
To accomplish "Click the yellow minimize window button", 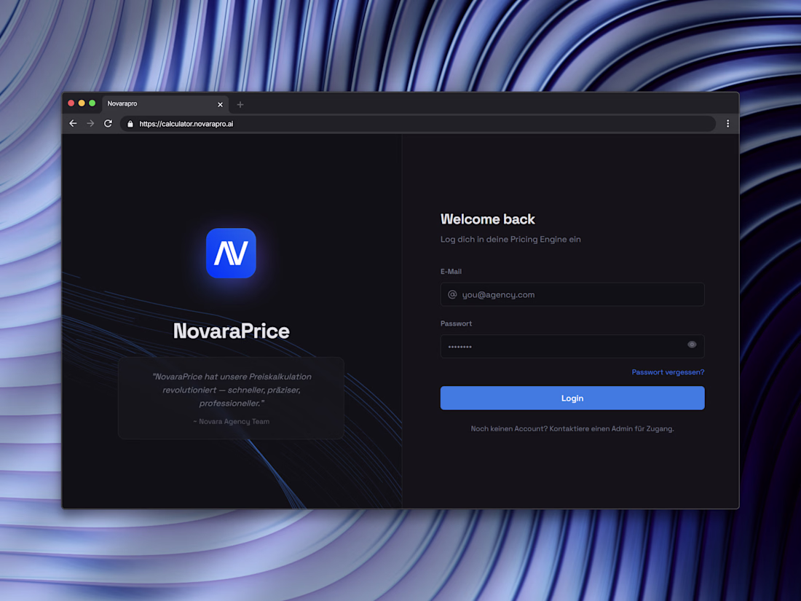I will pos(82,103).
